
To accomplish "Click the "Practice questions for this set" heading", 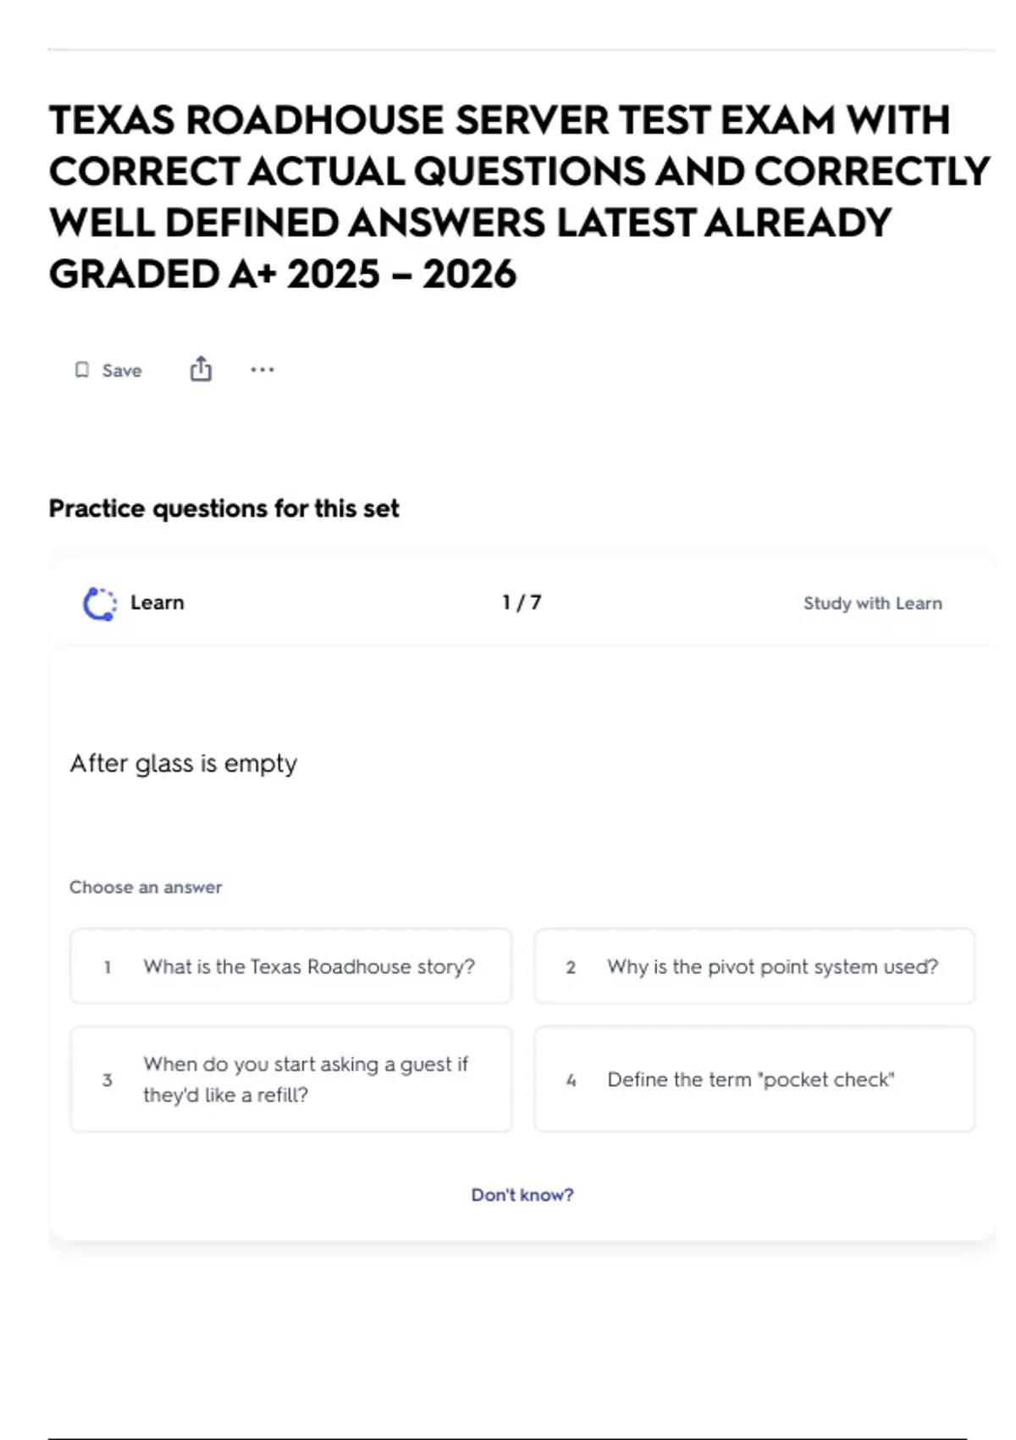I will (x=224, y=508).
